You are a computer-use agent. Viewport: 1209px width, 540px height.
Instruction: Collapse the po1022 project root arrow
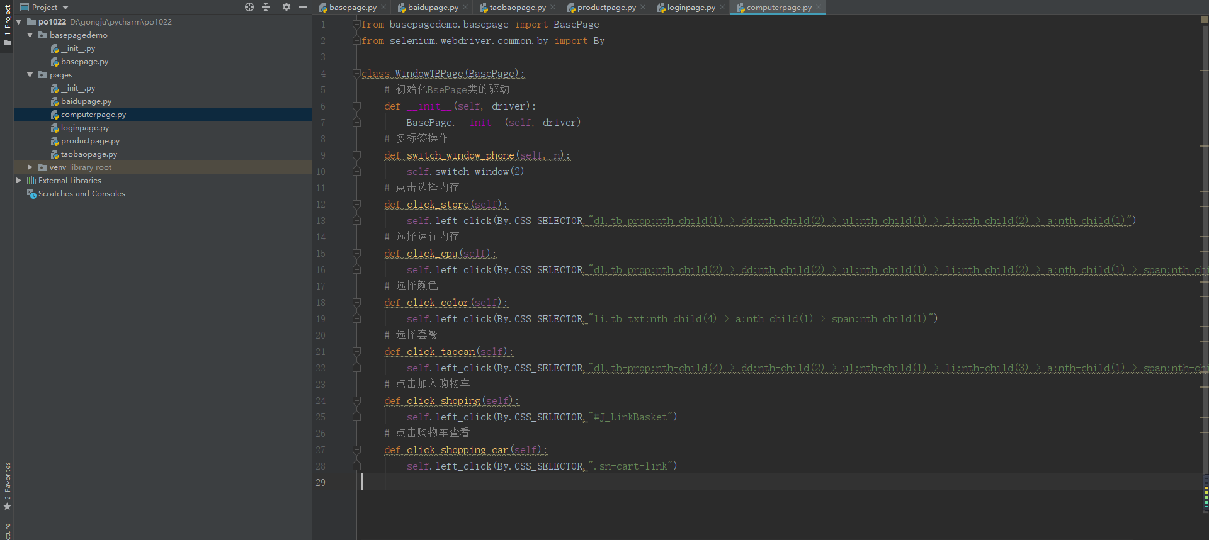(x=19, y=22)
